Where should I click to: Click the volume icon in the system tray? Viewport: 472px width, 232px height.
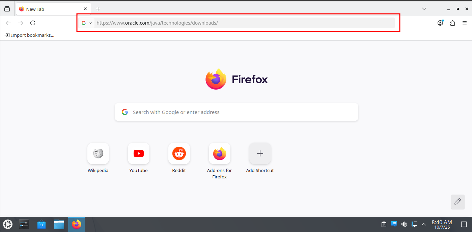pos(404,224)
